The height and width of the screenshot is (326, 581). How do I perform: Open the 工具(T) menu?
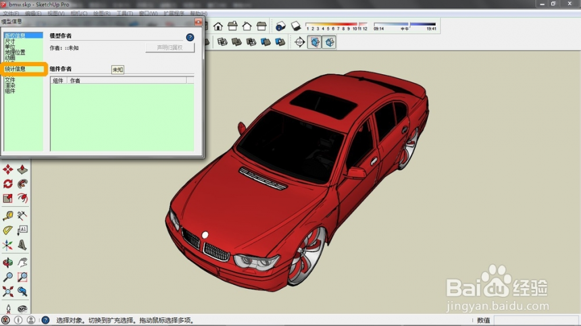click(x=124, y=13)
